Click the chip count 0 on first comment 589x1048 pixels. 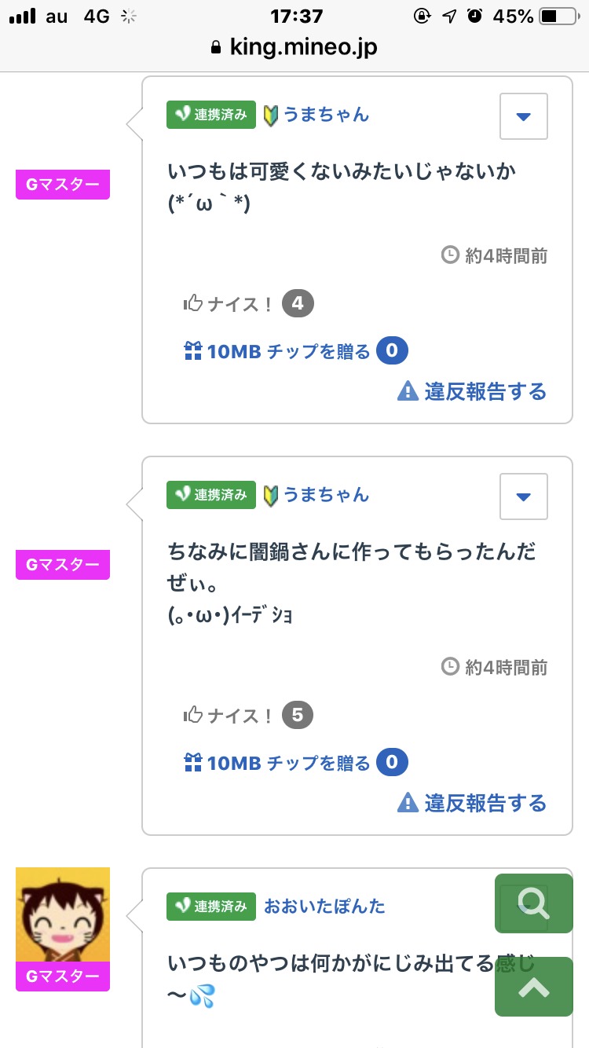click(x=392, y=351)
